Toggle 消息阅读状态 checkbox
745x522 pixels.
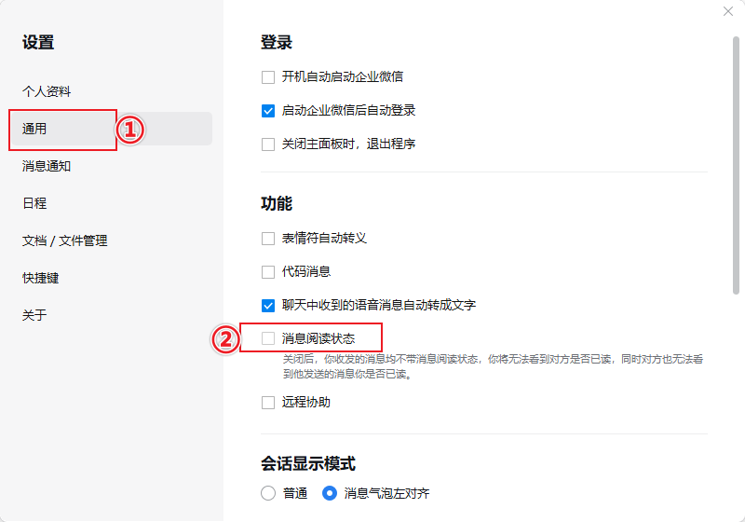(x=268, y=338)
